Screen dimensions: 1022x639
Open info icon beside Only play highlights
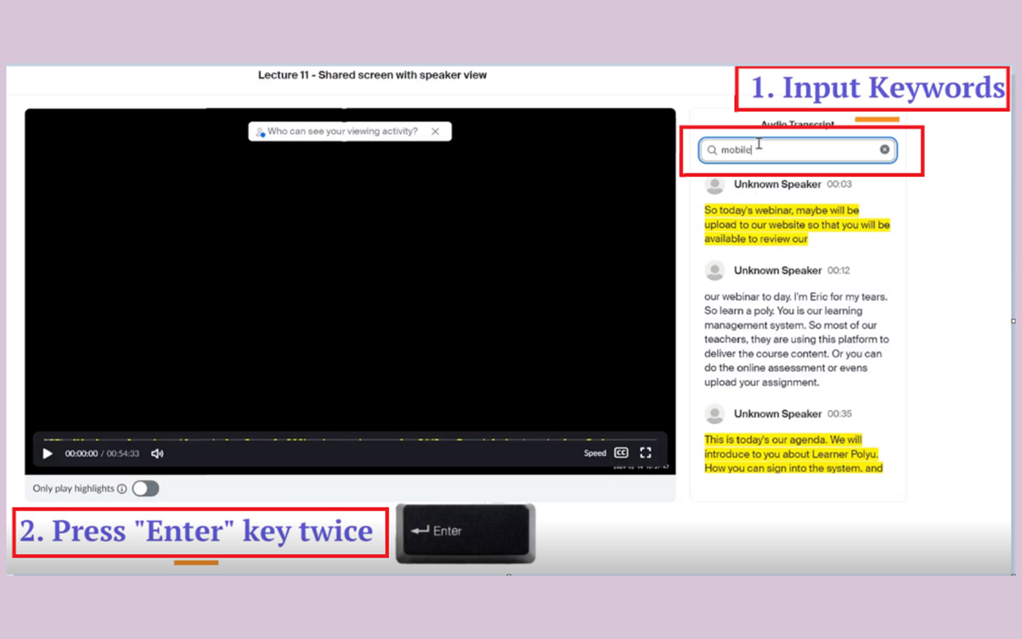[x=122, y=489]
